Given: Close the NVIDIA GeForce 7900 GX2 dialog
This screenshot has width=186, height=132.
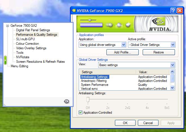Looking at the screenshot, I should [180, 11].
